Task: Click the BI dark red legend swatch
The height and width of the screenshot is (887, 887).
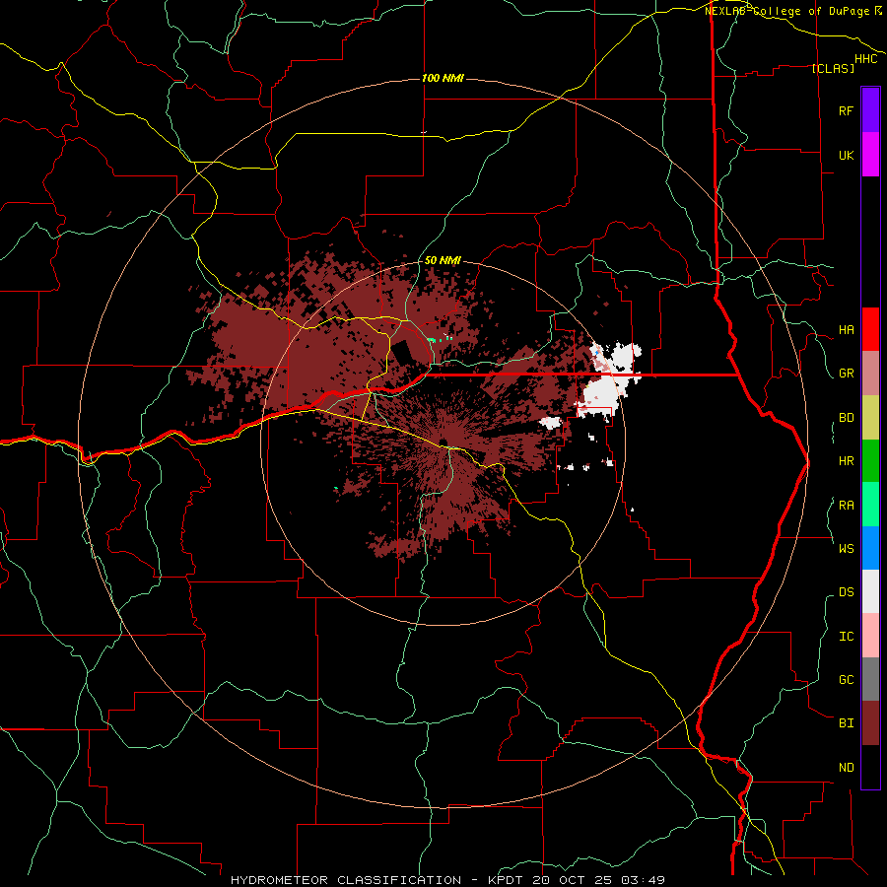Action: (x=870, y=723)
